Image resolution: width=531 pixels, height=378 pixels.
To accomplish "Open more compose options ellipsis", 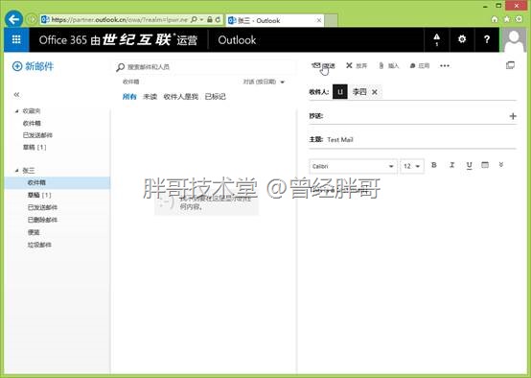I will (x=445, y=66).
